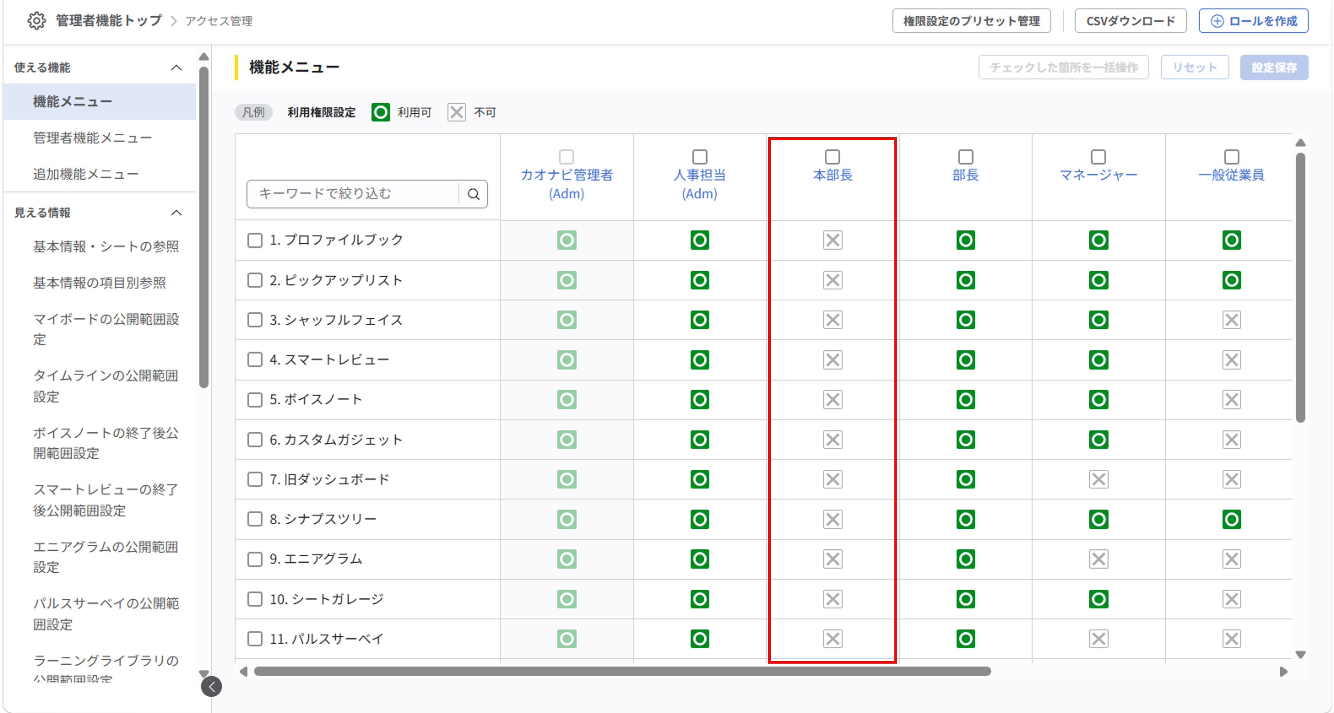
Task: Open 基本情報の項目別参照 in the sidebar
Action: pos(99,282)
